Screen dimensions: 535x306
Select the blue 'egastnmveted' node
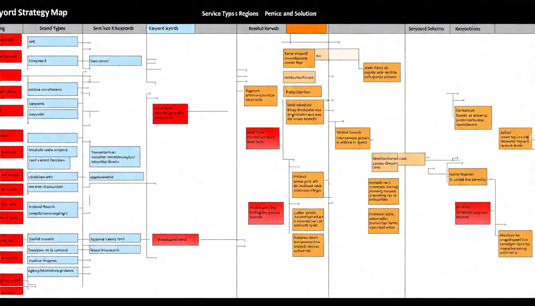point(116,177)
